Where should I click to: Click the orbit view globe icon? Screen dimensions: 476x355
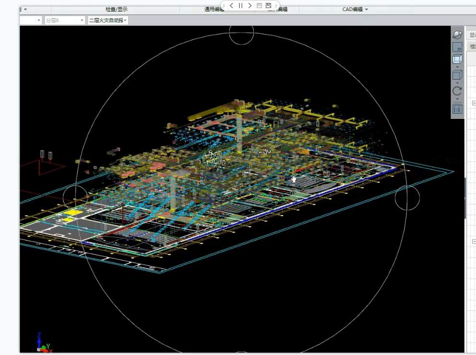tap(457, 34)
